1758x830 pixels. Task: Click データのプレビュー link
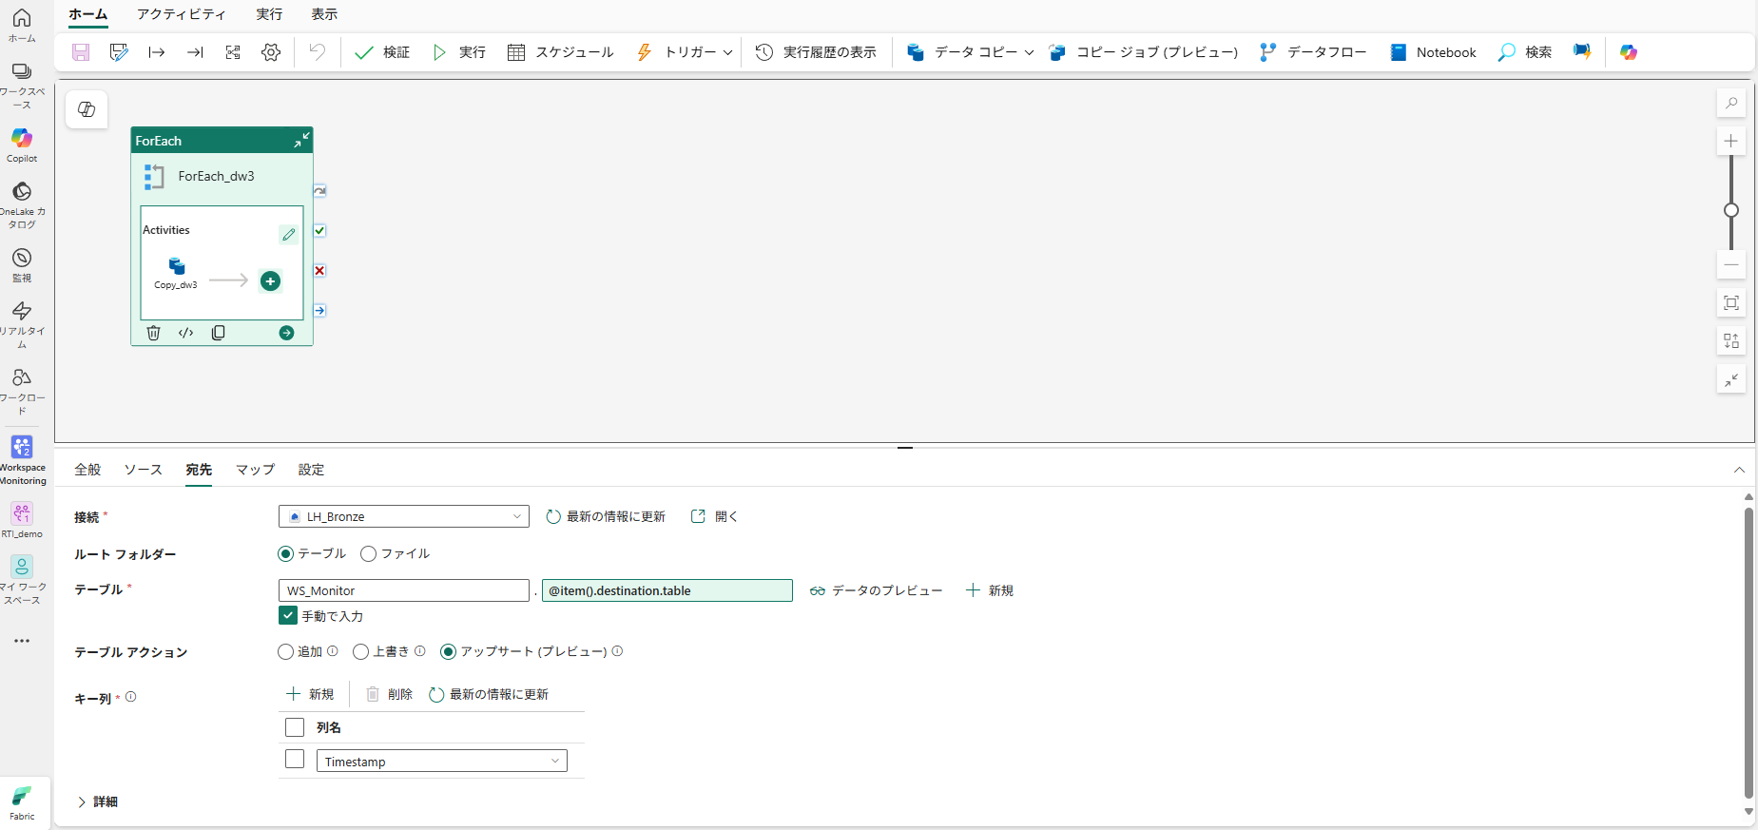tap(876, 590)
